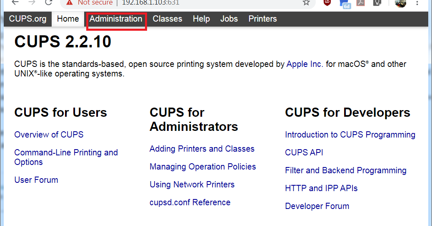Click the Not secure warning icon
Viewport: 432px width, 226px height.
click(x=70, y=3)
